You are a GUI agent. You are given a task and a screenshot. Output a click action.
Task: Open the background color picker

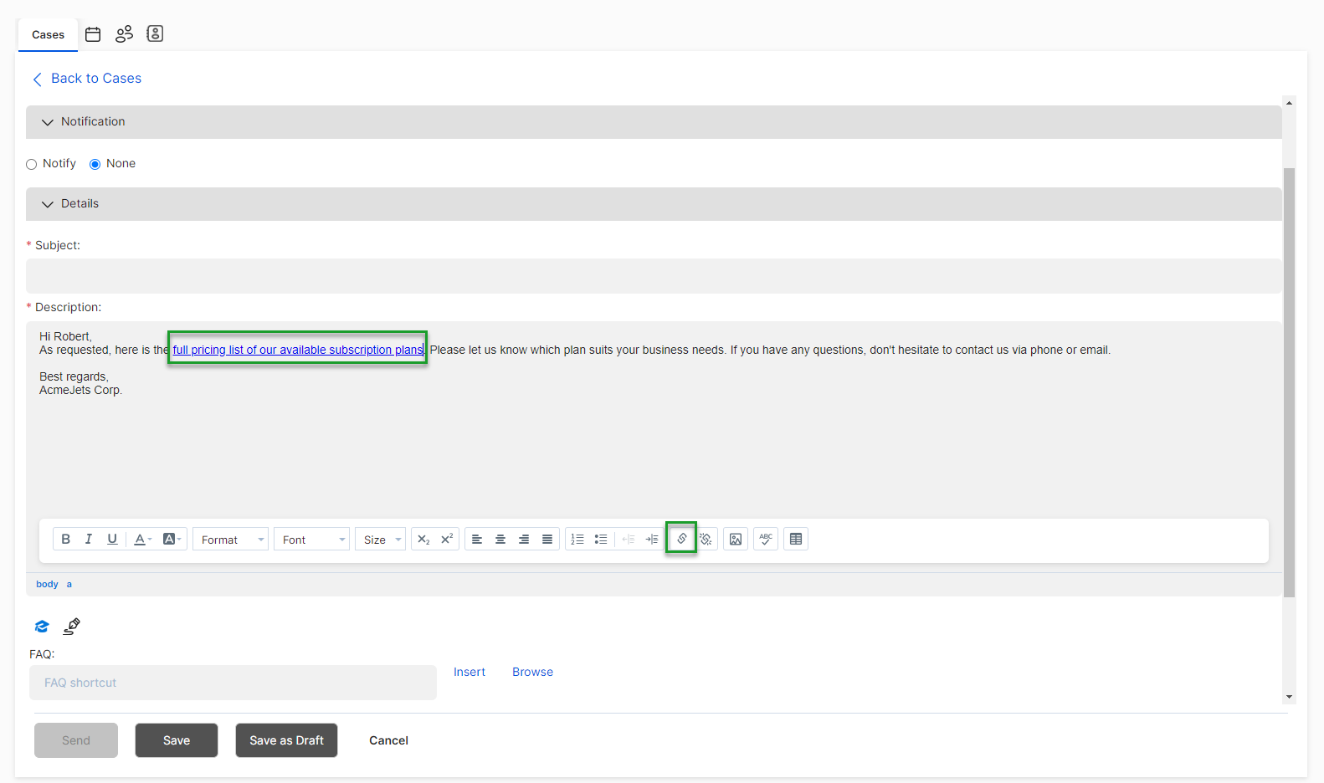point(172,540)
